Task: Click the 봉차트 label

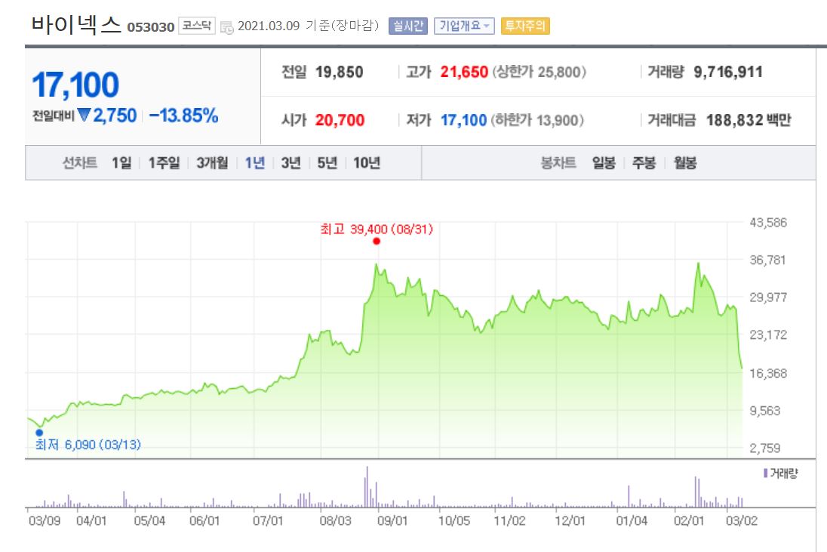Action: (x=558, y=163)
